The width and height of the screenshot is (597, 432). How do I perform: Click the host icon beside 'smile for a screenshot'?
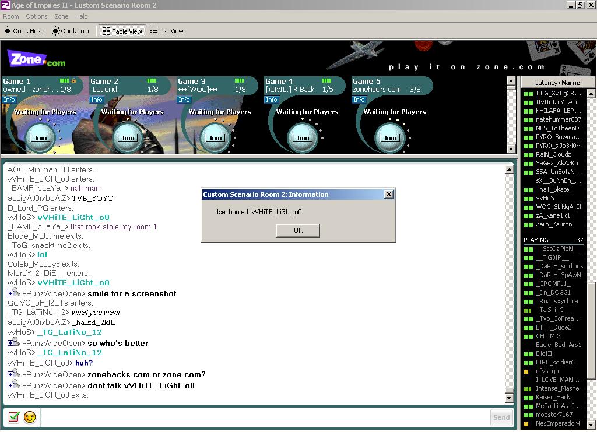pos(14,292)
